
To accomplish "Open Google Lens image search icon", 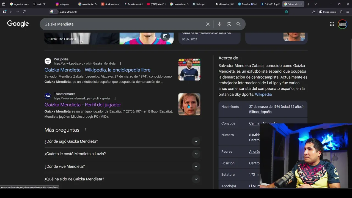I will click(229, 24).
